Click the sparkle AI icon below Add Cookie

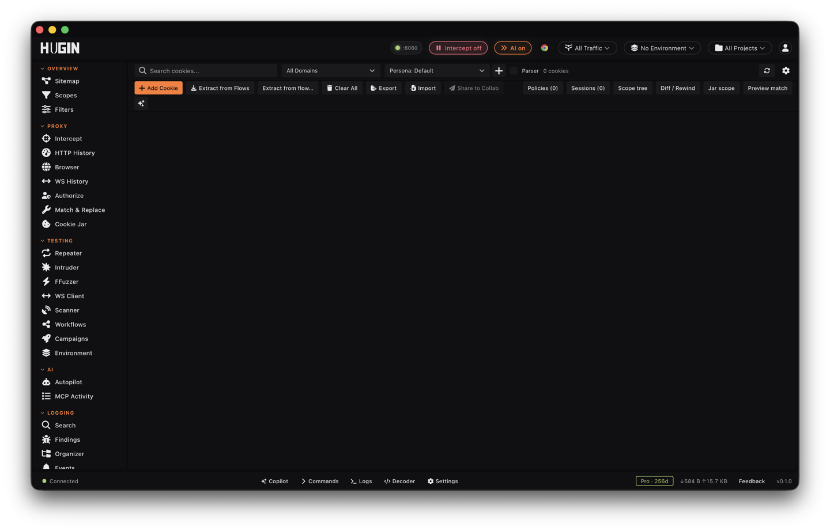pos(141,104)
